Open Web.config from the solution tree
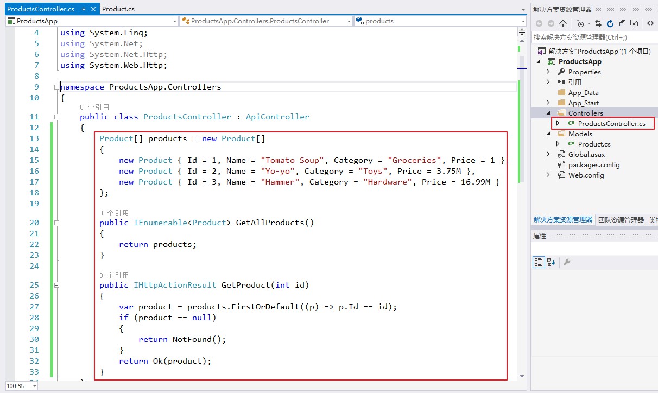658x393 pixels. (586, 175)
